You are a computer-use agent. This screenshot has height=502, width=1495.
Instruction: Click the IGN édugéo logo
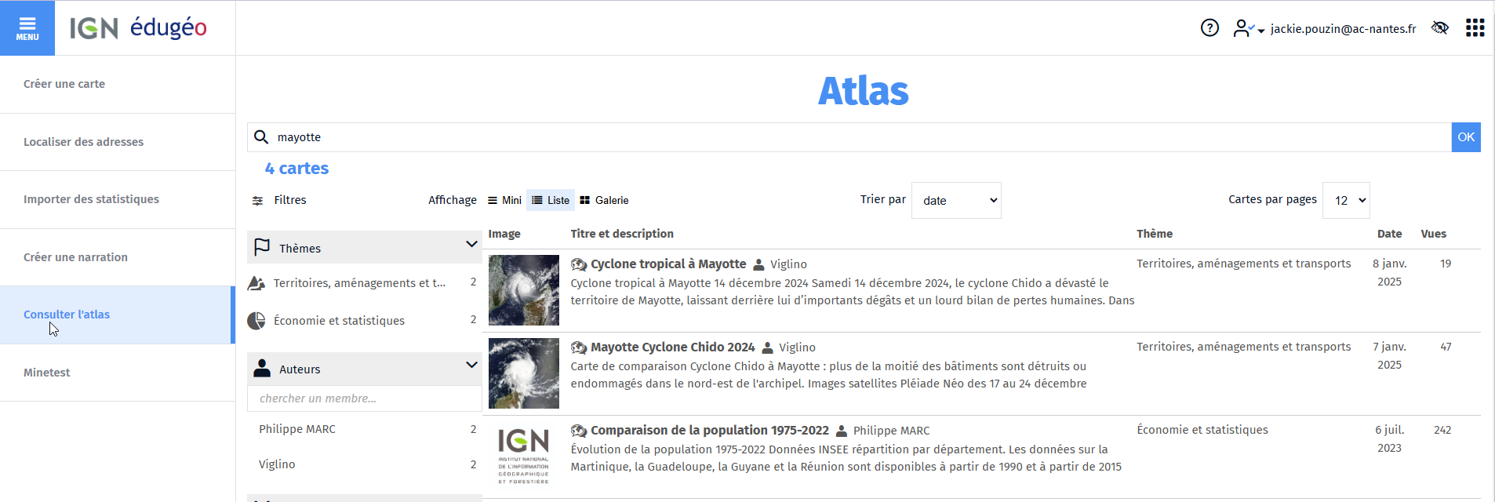click(x=138, y=28)
